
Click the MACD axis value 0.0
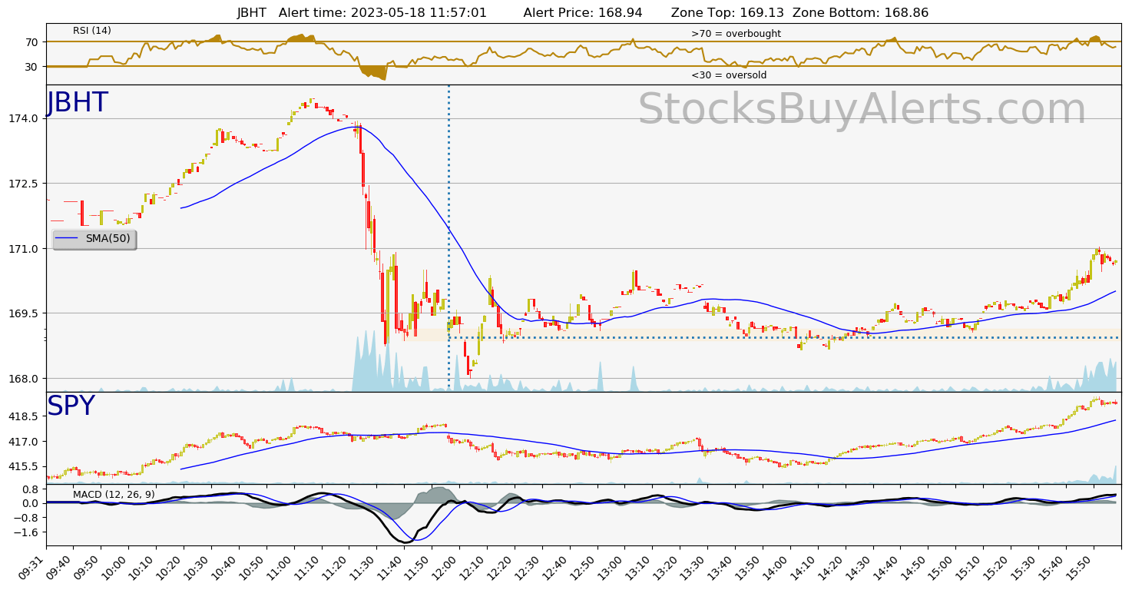tap(31, 503)
